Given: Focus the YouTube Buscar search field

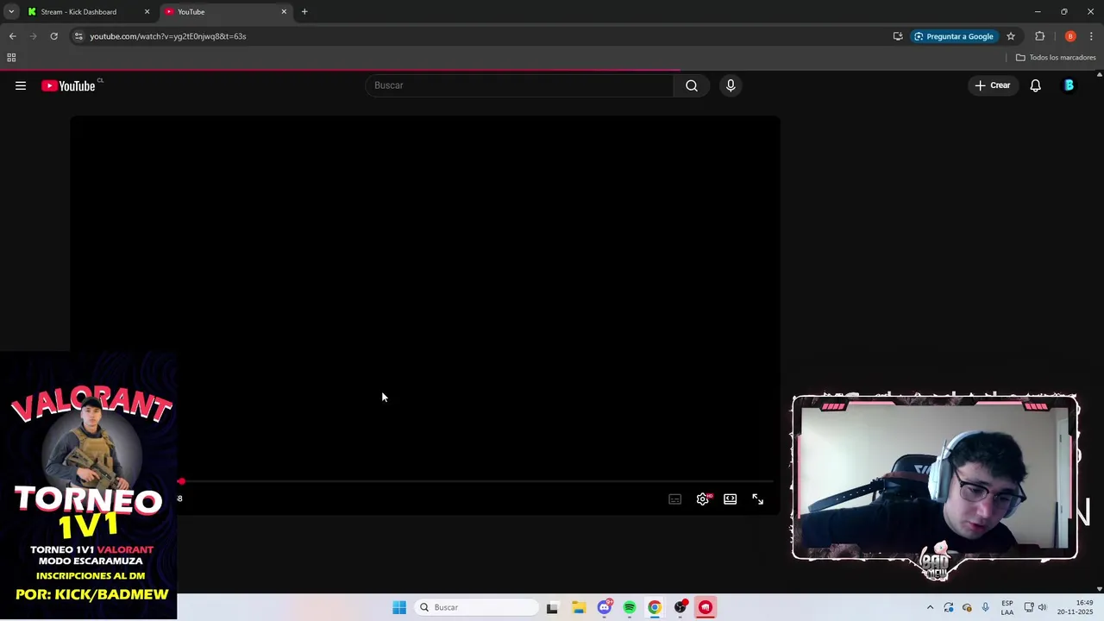Looking at the screenshot, I should click(x=519, y=85).
